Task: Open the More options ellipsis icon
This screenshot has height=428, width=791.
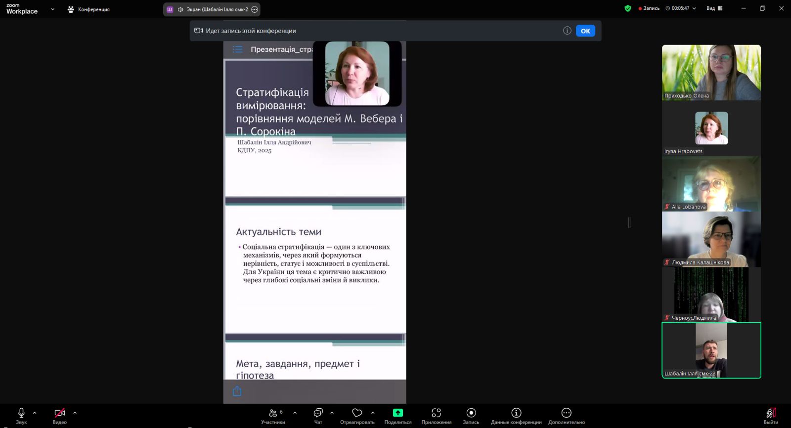Action: coord(566,413)
